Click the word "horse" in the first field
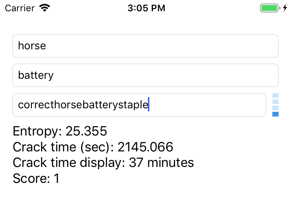 tap(32, 46)
